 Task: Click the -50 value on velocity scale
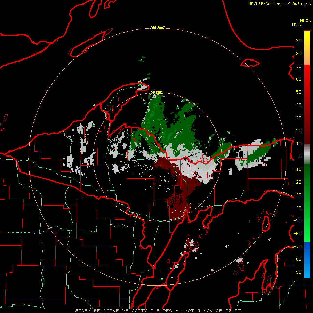coord(297,221)
